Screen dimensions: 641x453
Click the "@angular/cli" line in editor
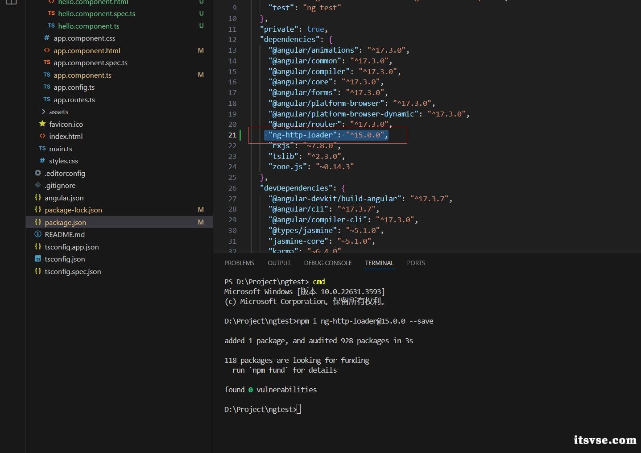(324, 209)
